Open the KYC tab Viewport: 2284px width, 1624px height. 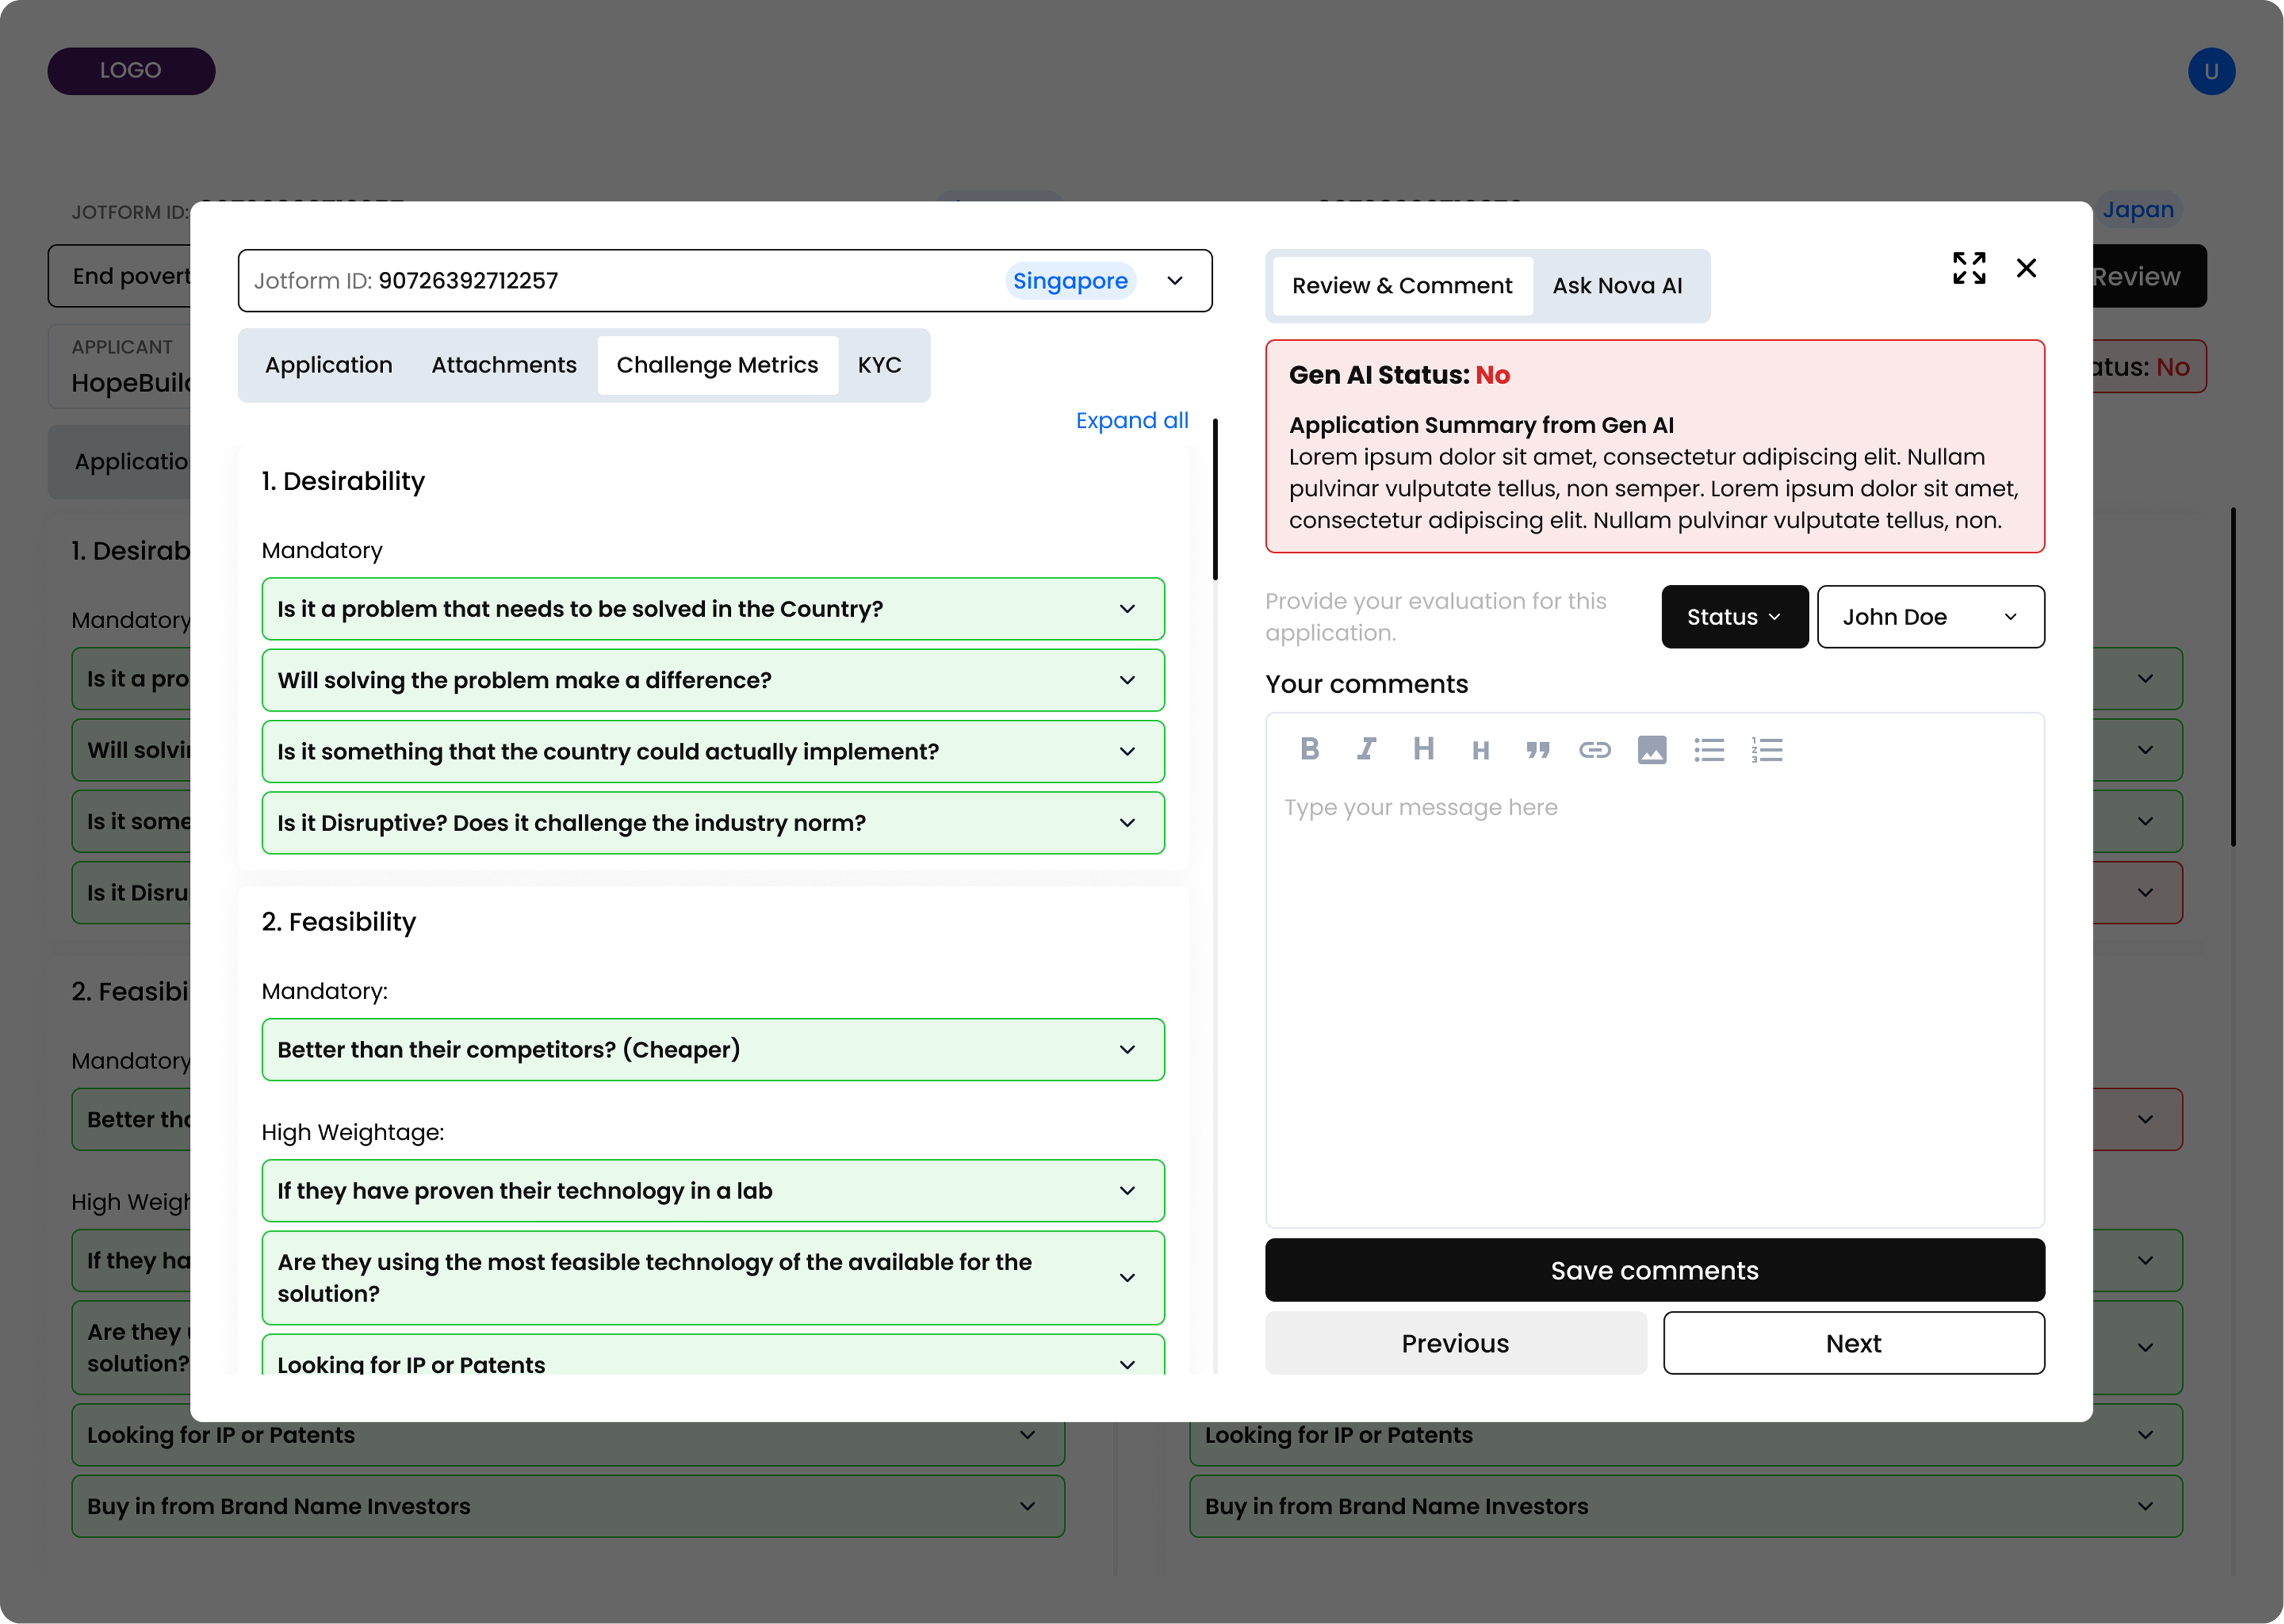pyautogui.click(x=880, y=365)
